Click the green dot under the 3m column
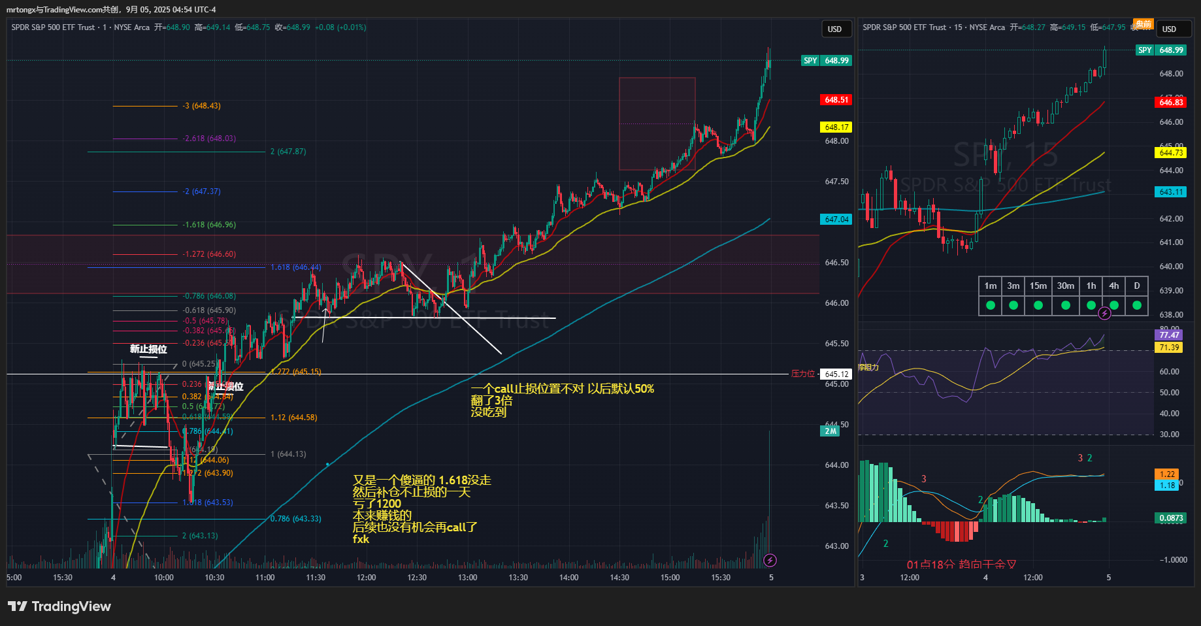 tap(1013, 305)
